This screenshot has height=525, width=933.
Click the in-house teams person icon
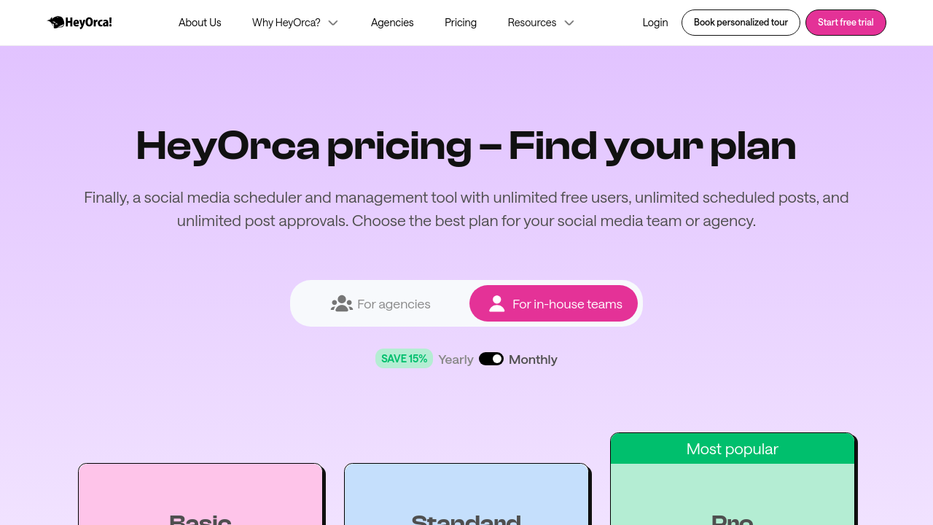tap(497, 304)
